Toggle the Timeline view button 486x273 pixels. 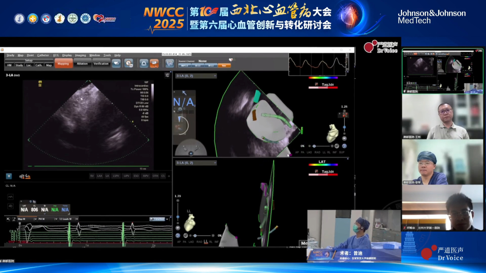pyautogui.click(x=157, y=219)
